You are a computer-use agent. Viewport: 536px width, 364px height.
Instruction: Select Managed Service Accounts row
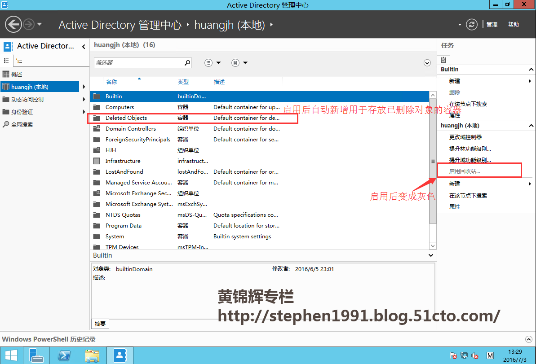[x=259, y=182]
